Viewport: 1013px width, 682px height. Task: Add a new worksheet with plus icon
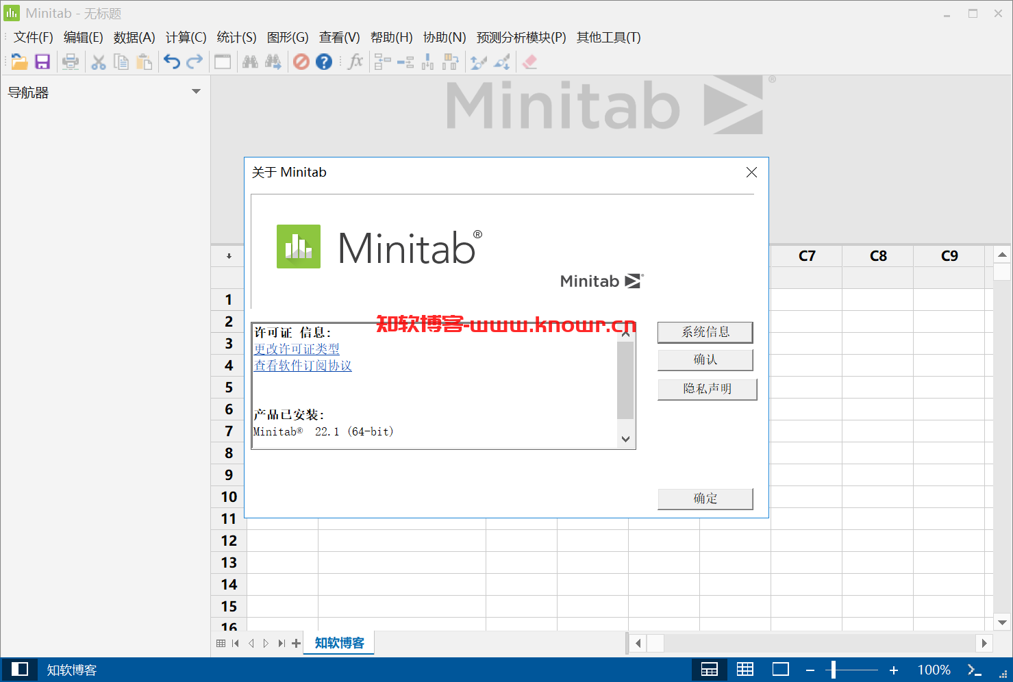tap(296, 643)
